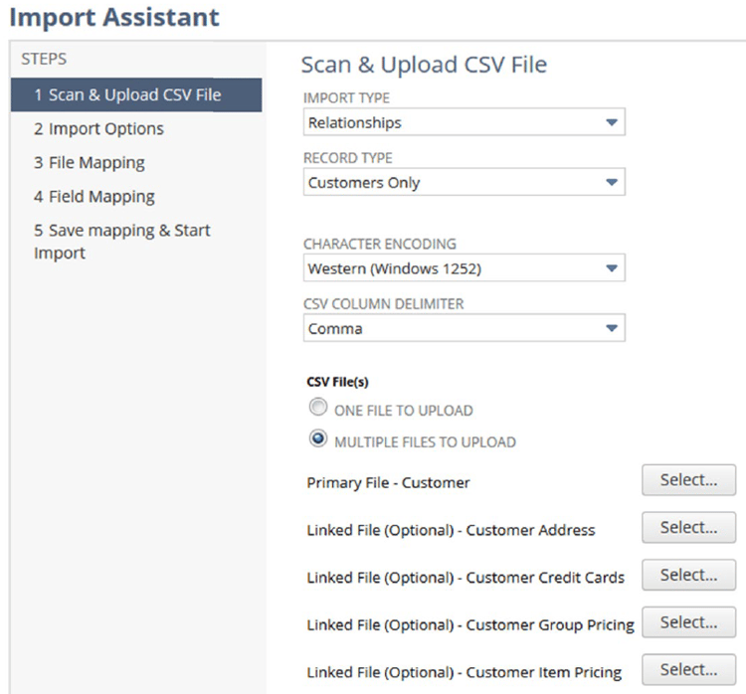
Task: Click Select for Customer Group Pricing file
Action: tap(688, 622)
